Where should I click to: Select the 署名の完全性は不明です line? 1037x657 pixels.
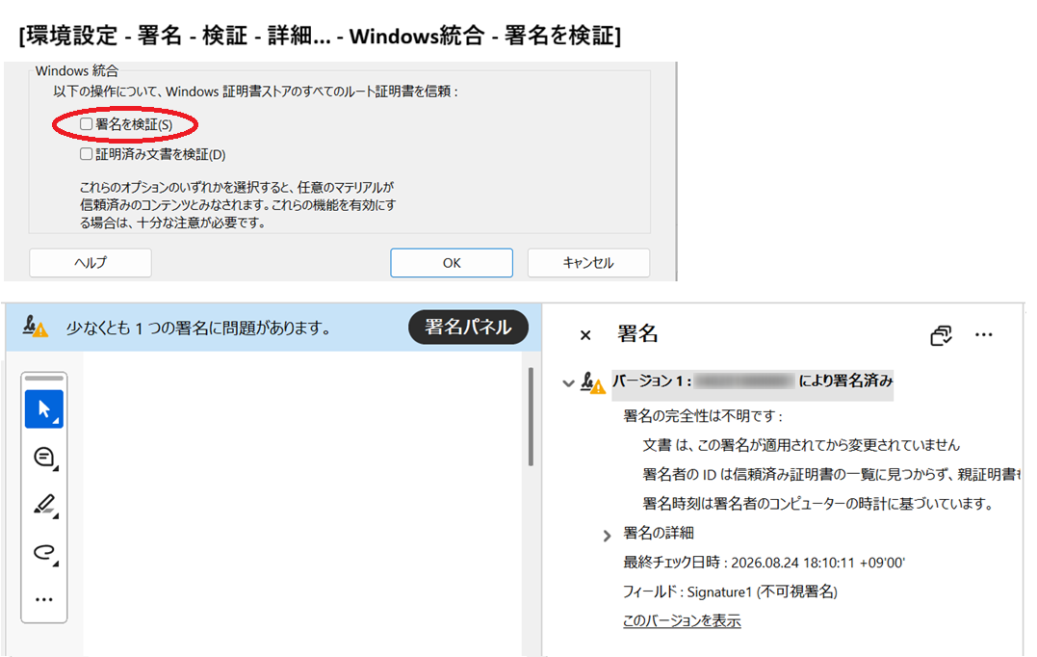coord(703,416)
